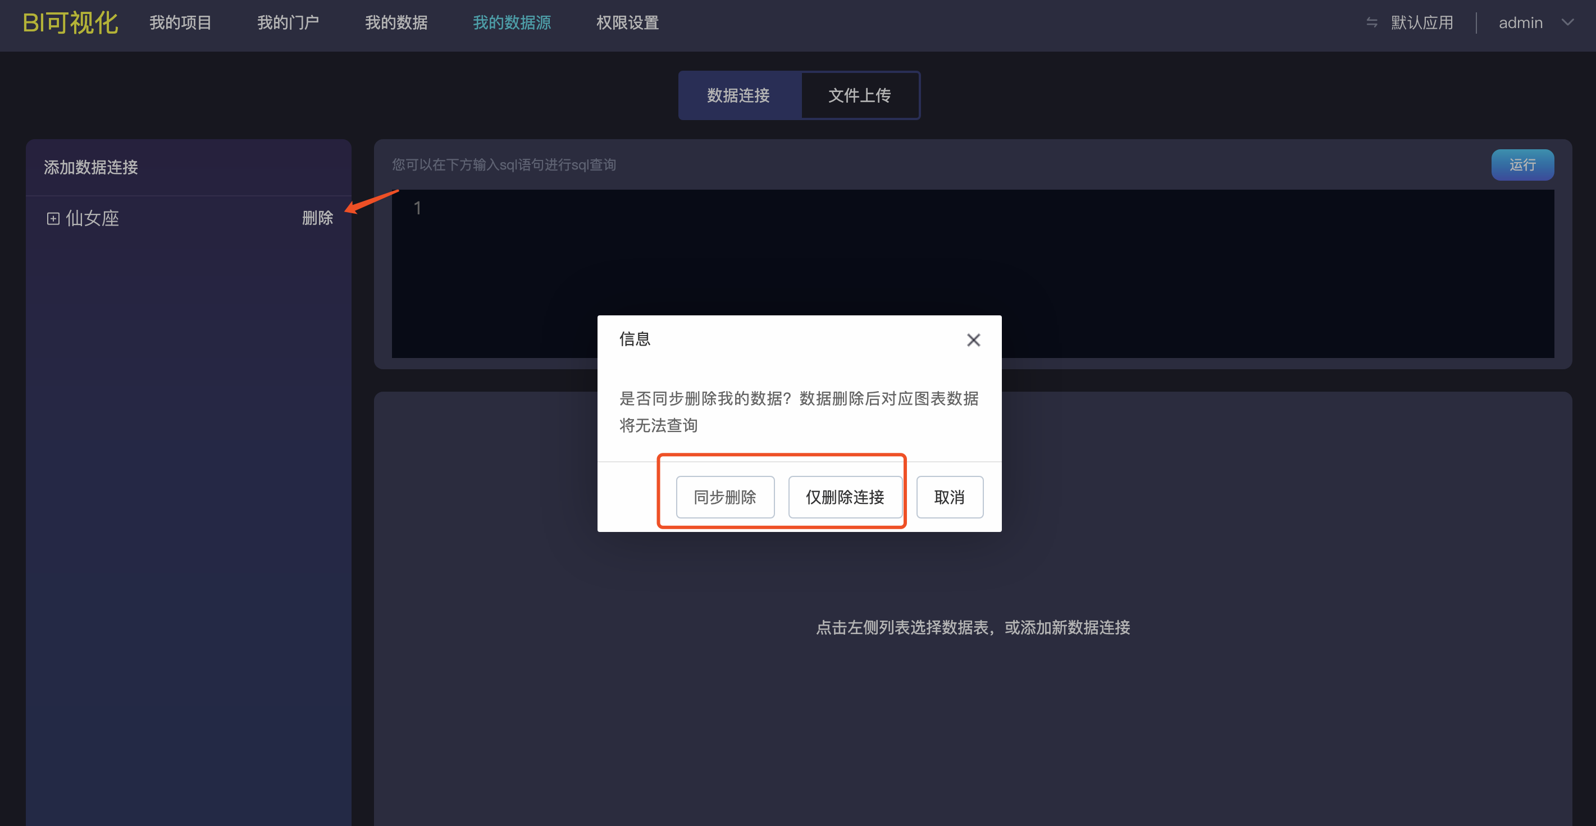1596x826 pixels.
Task: Click 添加数据连接 header
Action: pyautogui.click(x=91, y=167)
